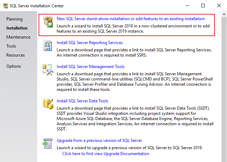The width and height of the screenshot is (227, 162).
Task: Click the Reporting Services report icon
Action: click(48, 46)
